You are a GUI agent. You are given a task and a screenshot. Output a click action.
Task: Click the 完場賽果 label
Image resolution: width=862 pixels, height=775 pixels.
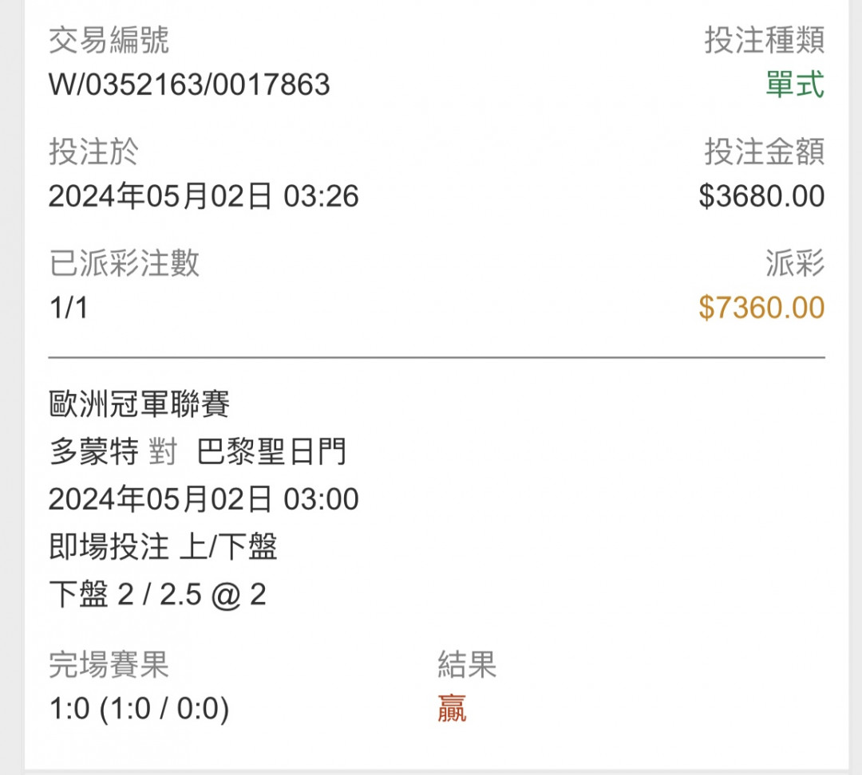(x=109, y=665)
